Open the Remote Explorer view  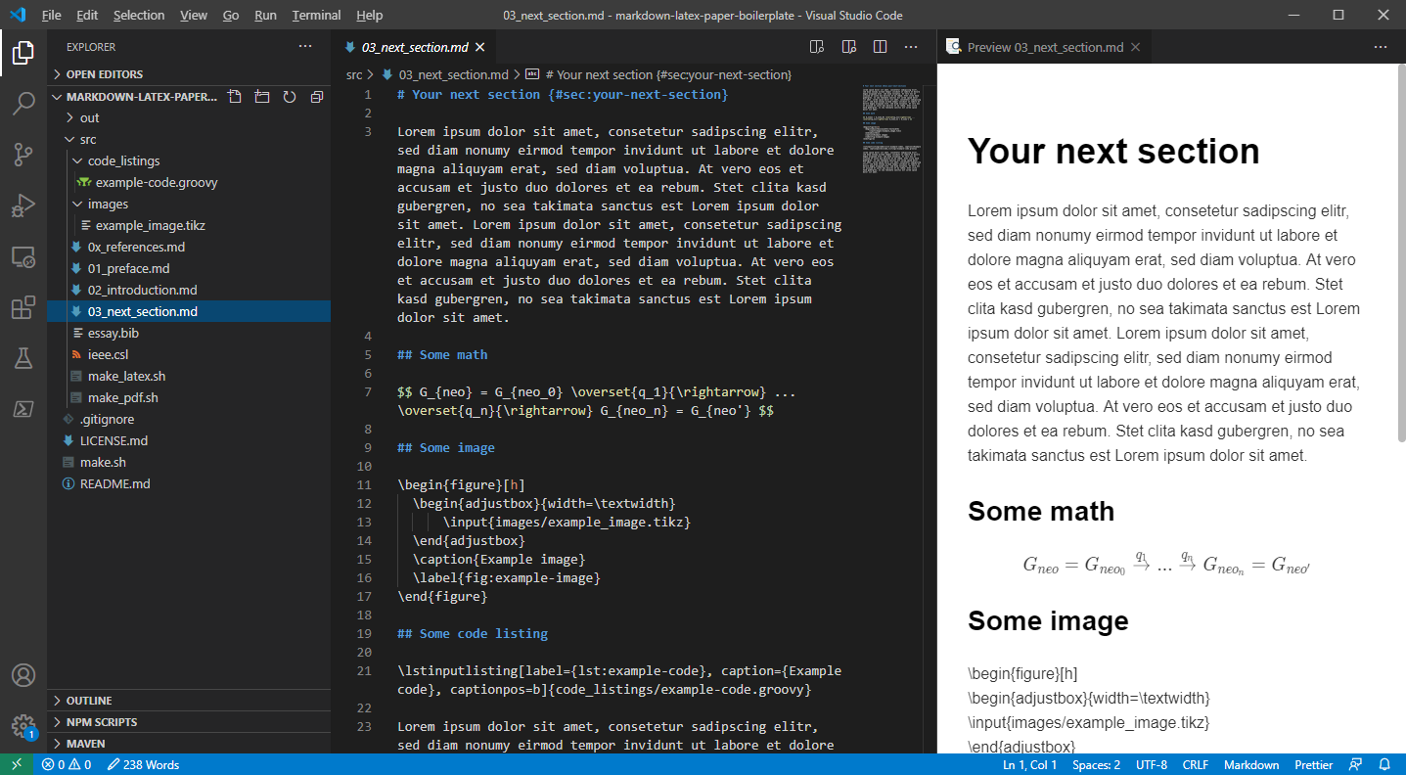[23, 256]
